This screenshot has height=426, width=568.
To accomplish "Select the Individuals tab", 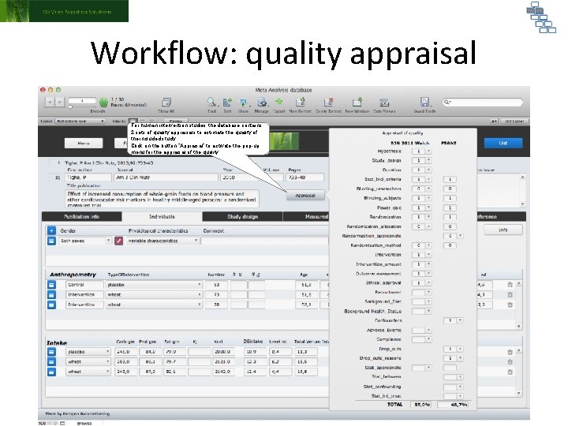I will tap(162, 217).
